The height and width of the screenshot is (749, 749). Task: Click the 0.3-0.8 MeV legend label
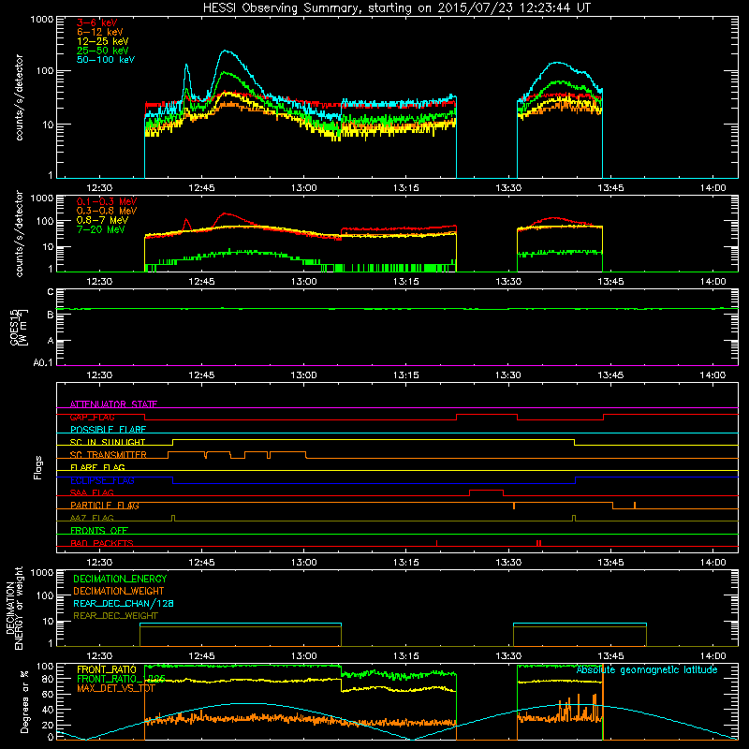[107, 211]
